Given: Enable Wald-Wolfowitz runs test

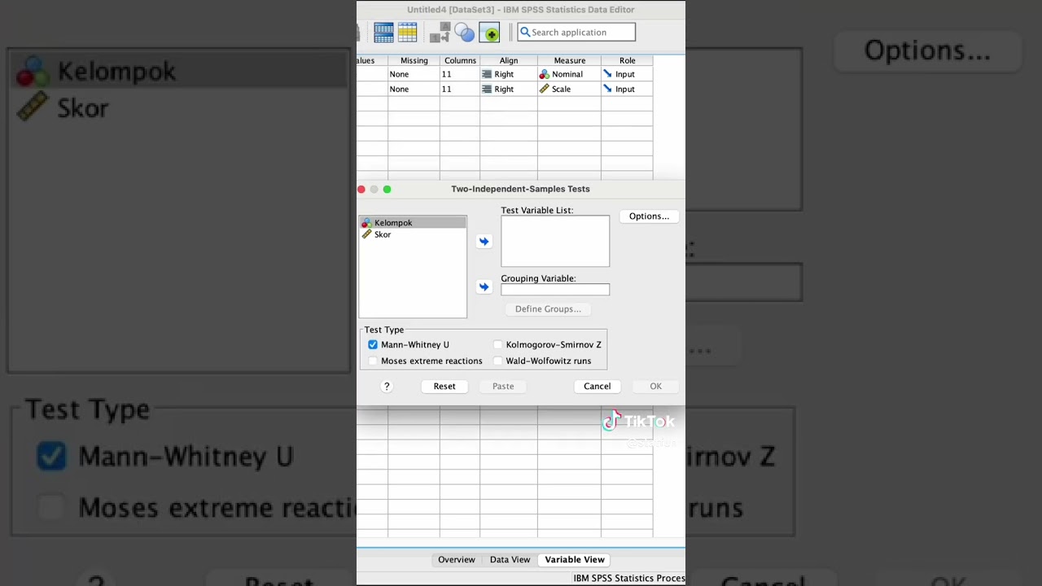Looking at the screenshot, I should [498, 361].
